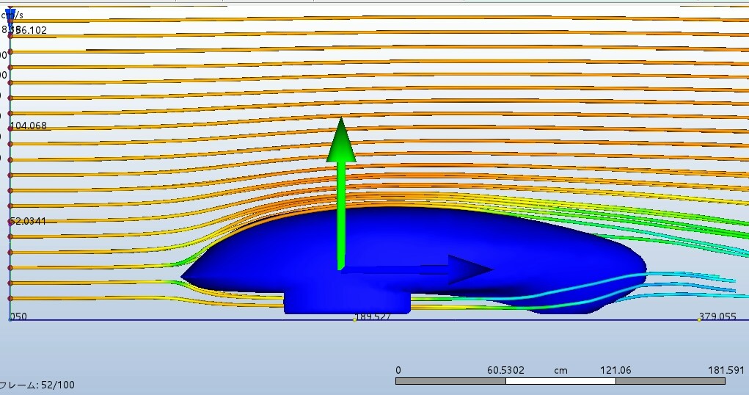749x395 pixels.
Task: Click the yellow axis tick at 189.527
Action: click(x=354, y=320)
